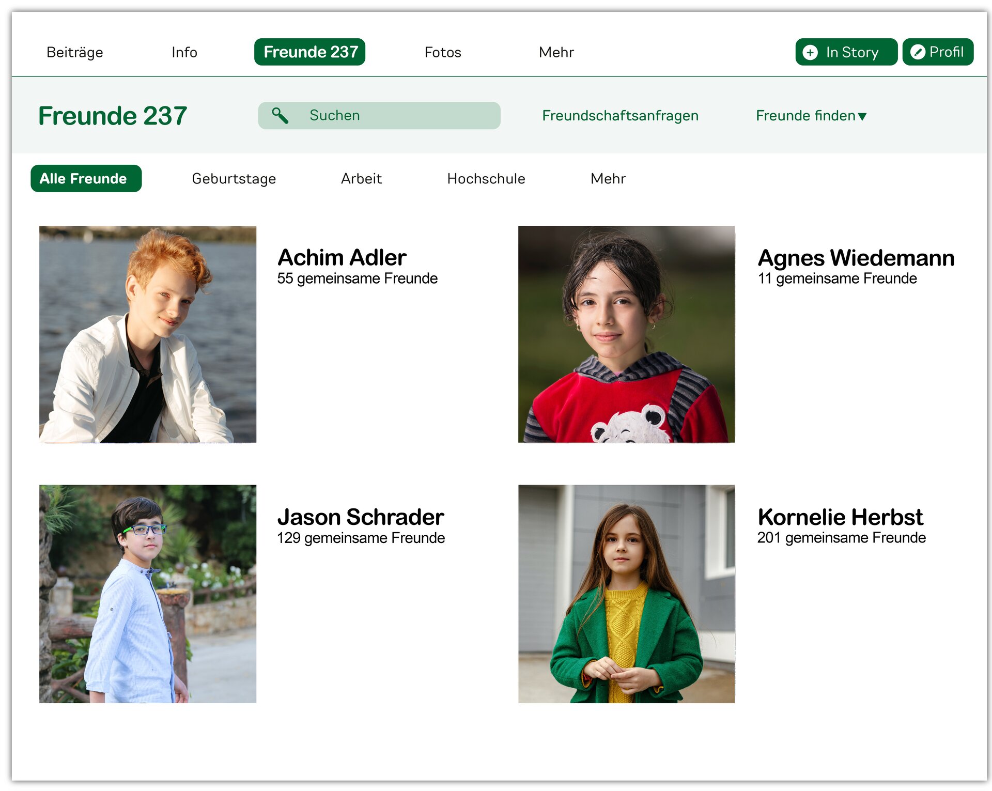Open the top Mehr menu
Image resolution: width=992 pixels, height=791 pixels.
pos(555,52)
